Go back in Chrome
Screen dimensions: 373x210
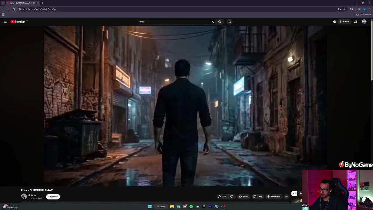[3, 9]
